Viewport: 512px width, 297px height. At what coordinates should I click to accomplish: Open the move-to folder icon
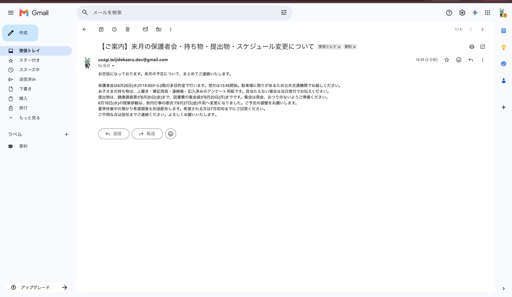click(159, 29)
